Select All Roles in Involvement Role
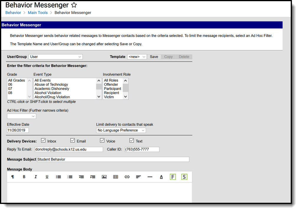 pos(113,80)
